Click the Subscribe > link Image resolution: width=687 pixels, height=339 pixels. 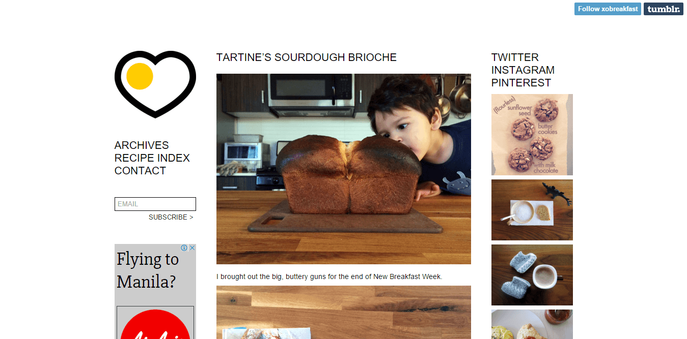171,217
